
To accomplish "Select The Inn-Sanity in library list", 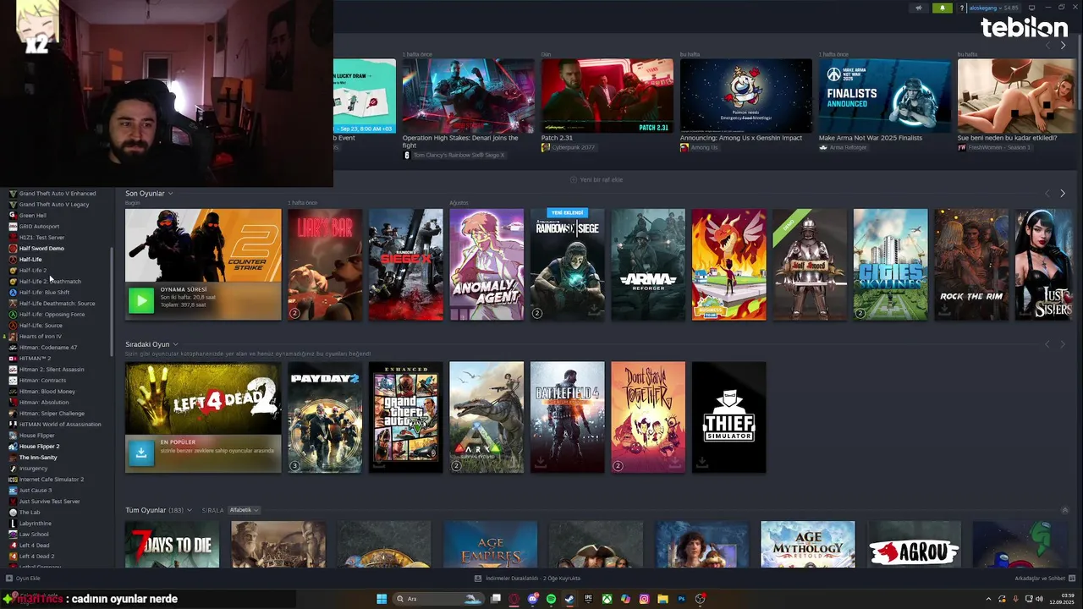I will click(38, 458).
